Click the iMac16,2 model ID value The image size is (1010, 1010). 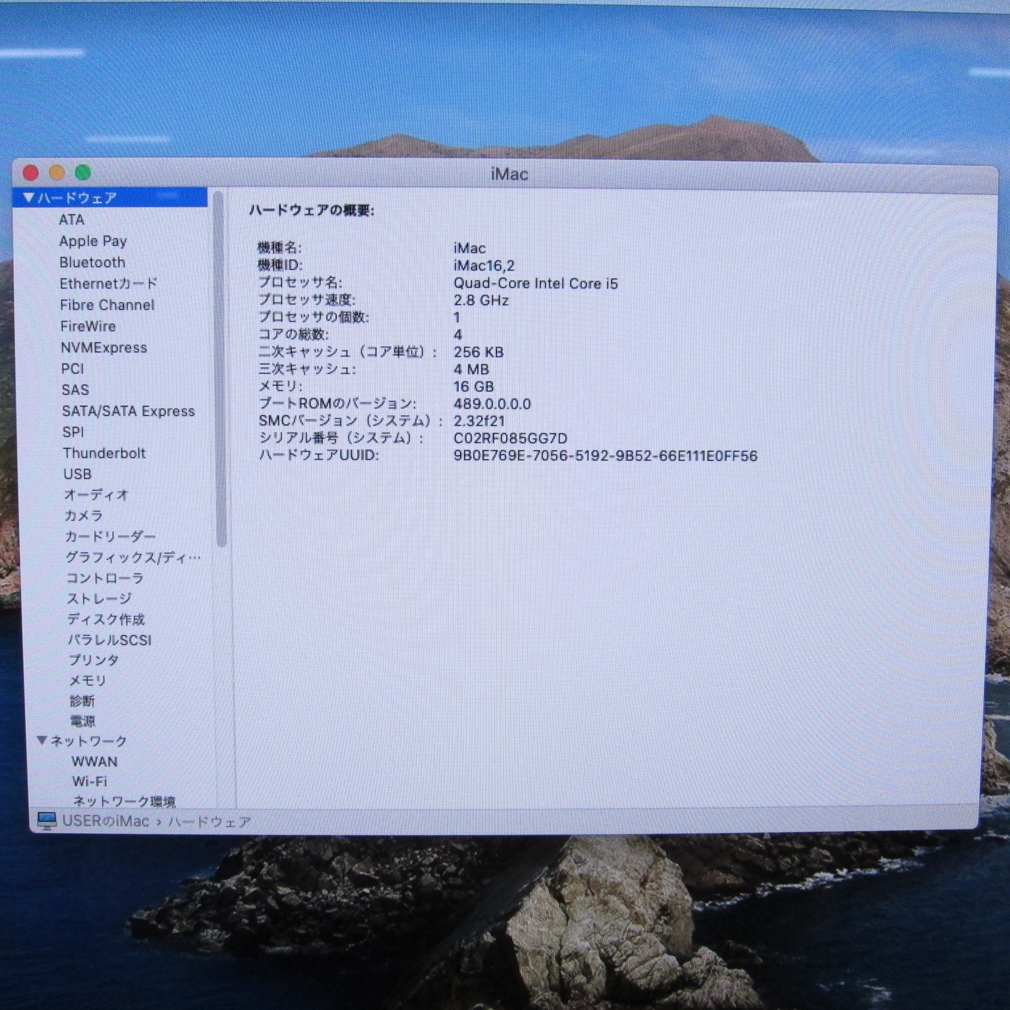(484, 266)
